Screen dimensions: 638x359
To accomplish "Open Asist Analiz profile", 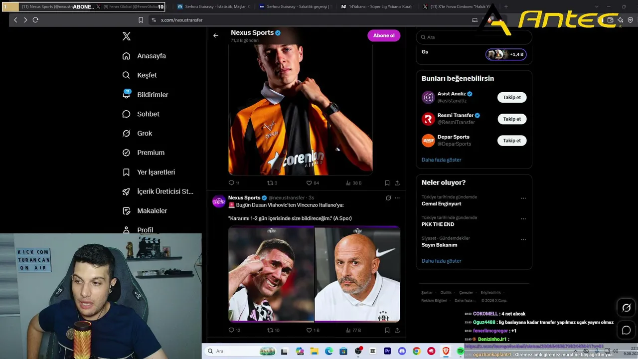I will 452,94.
